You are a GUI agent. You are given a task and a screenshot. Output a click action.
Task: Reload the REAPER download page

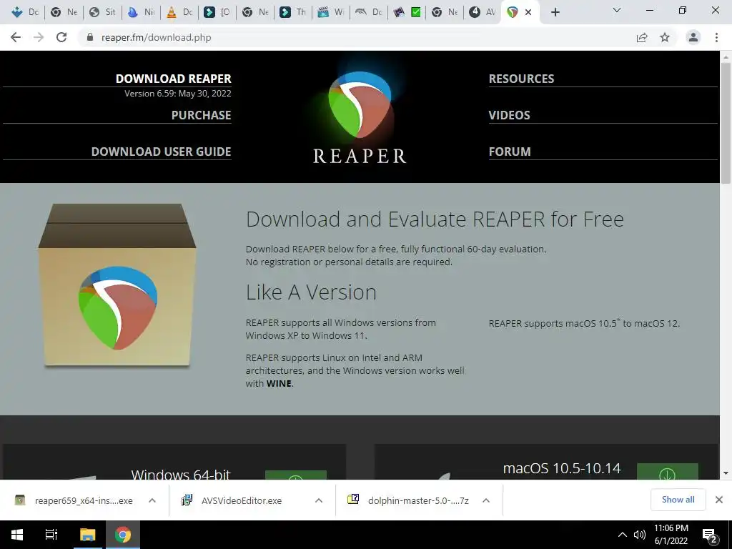tap(61, 37)
